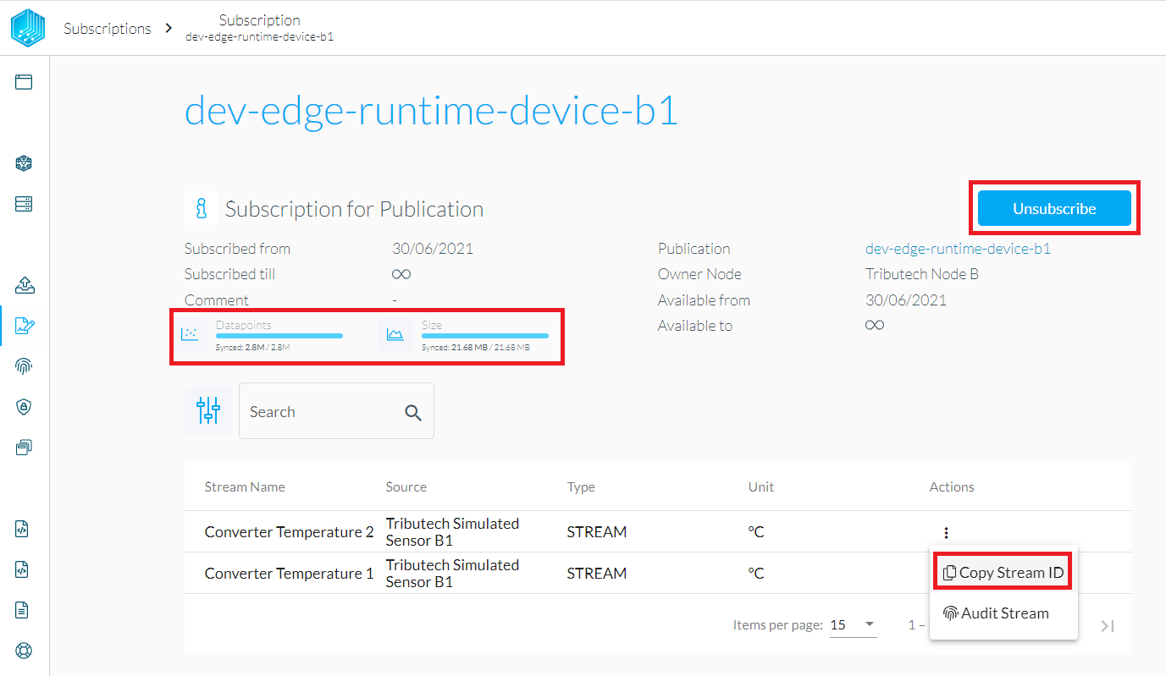Click the magnifier icon in Search box
The width and height of the screenshot is (1166, 676).
(x=413, y=412)
